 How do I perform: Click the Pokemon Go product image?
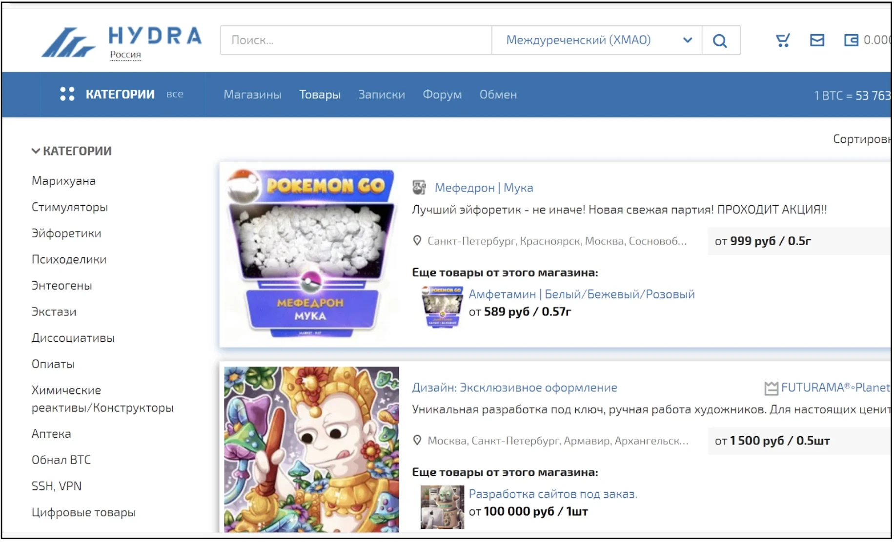[311, 253]
